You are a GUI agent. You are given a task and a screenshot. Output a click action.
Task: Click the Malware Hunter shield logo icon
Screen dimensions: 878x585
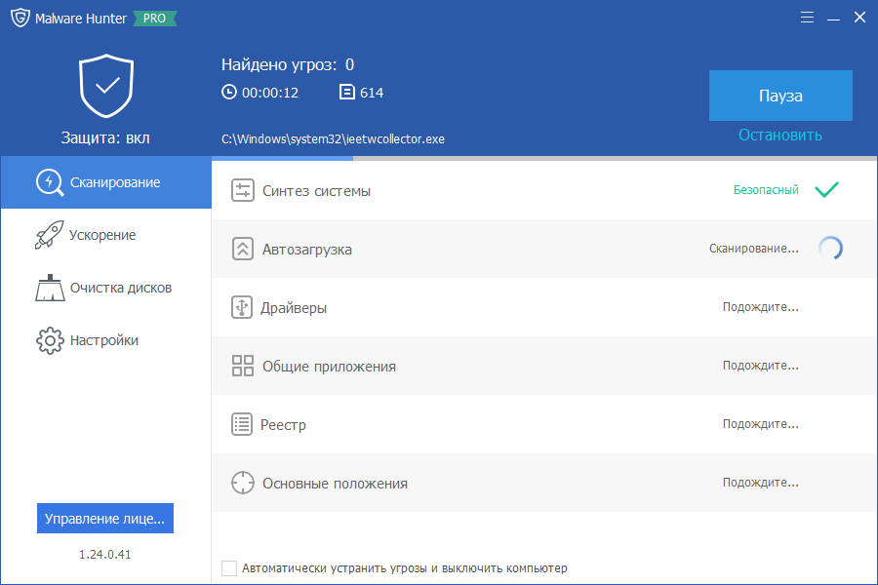(20, 18)
